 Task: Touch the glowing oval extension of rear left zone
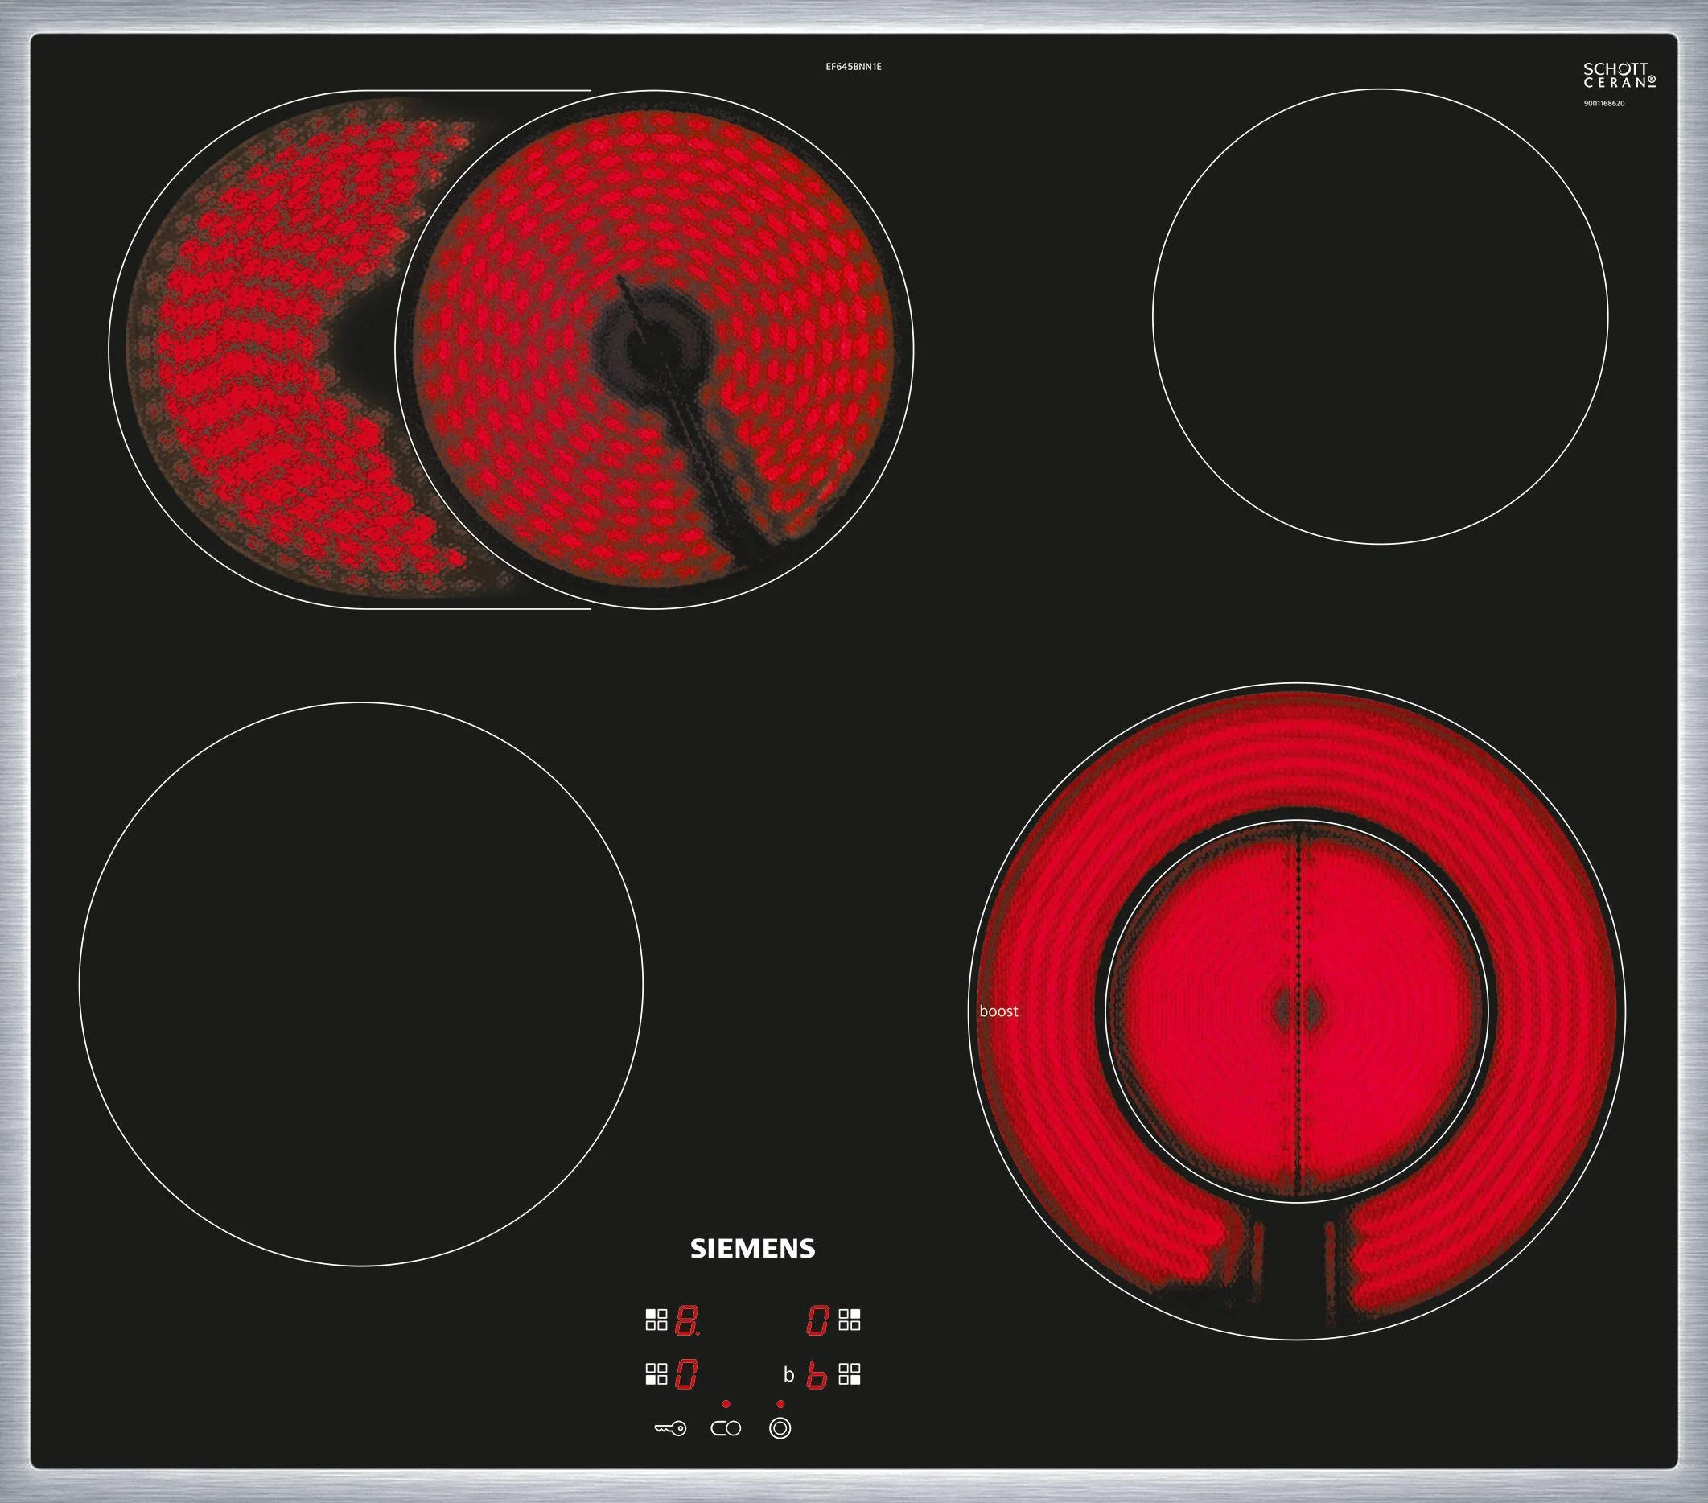click(x=259, y=349)
